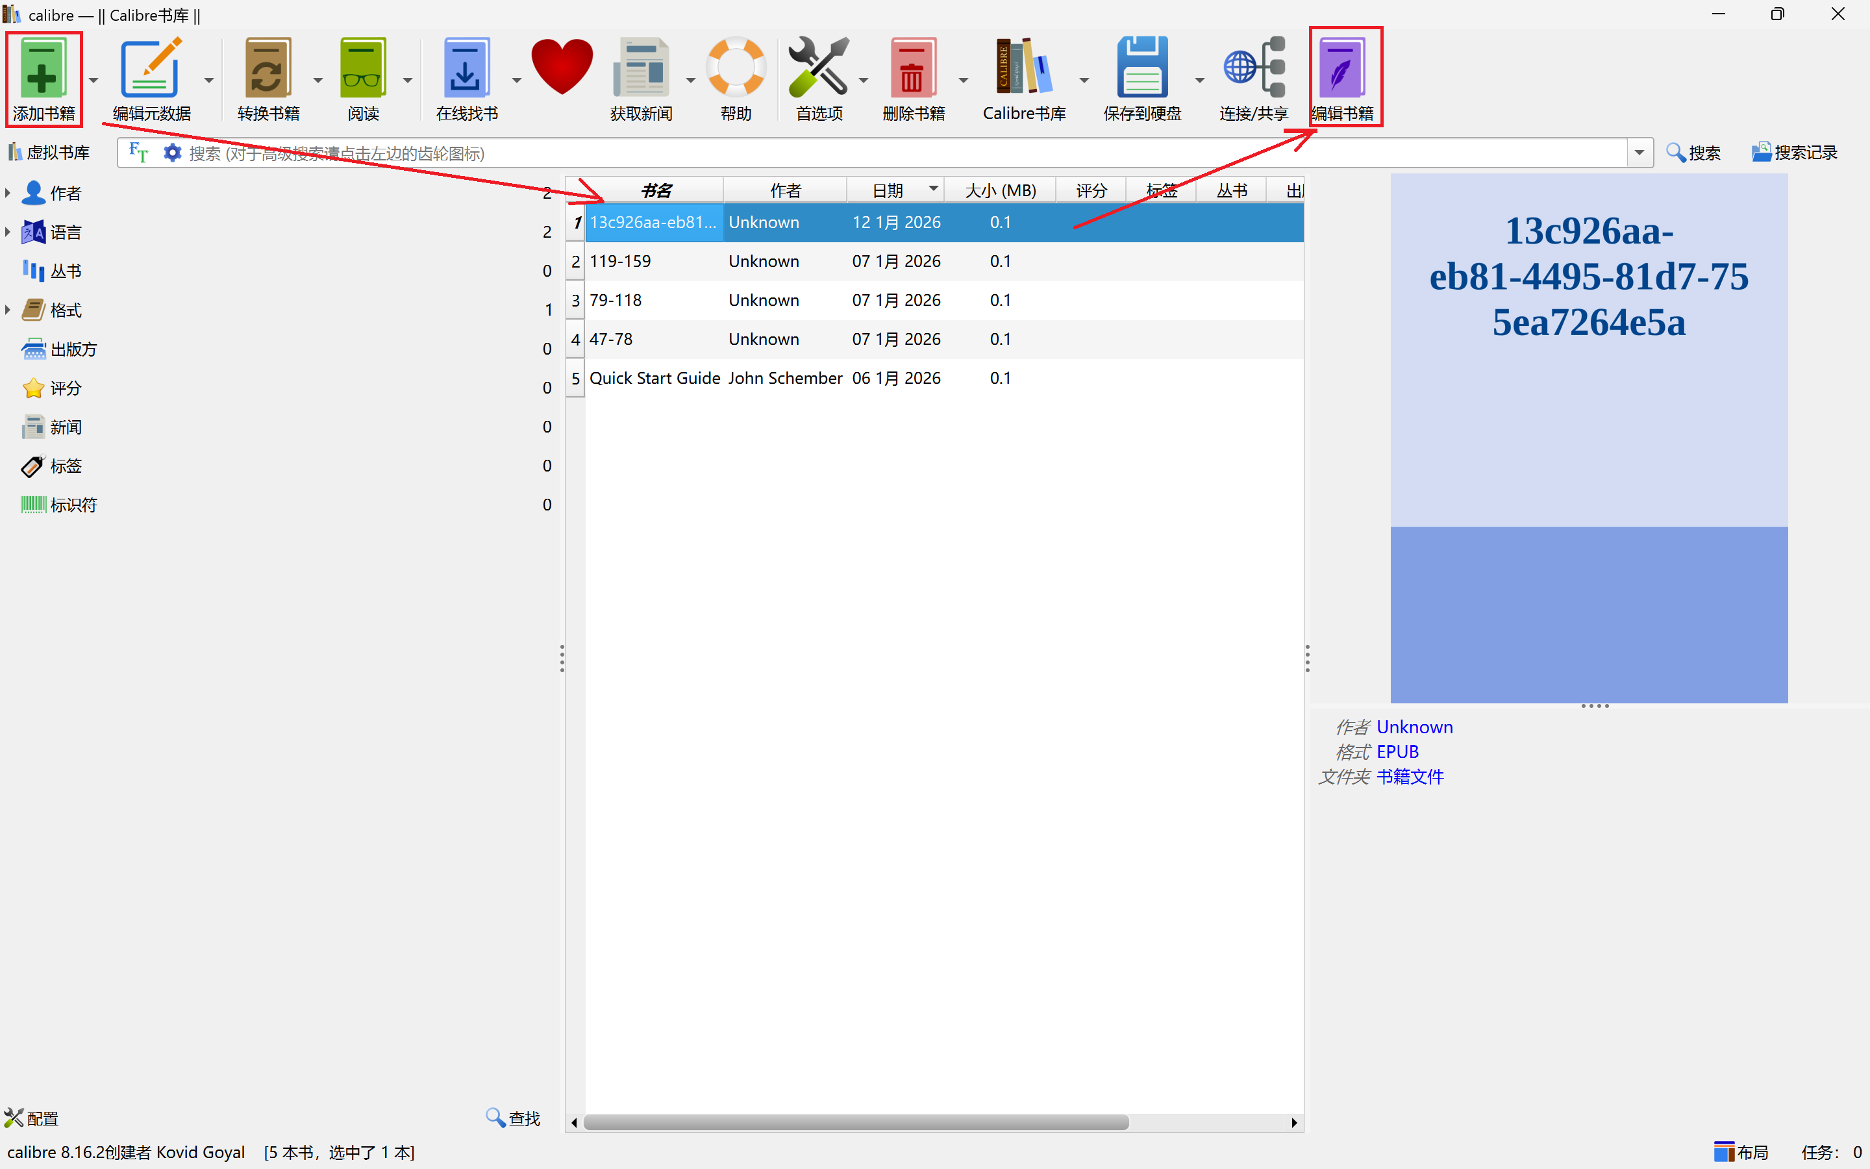
Task: Click the Convert books icon
Action: point(268,69)
